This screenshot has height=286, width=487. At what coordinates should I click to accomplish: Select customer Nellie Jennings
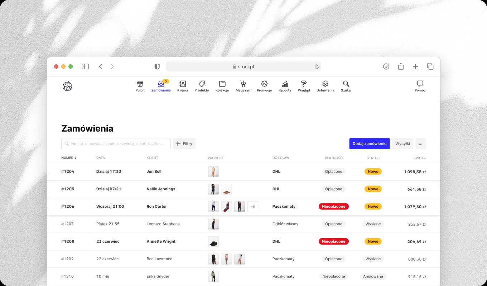pyautogui.click(x=161, y=189)
